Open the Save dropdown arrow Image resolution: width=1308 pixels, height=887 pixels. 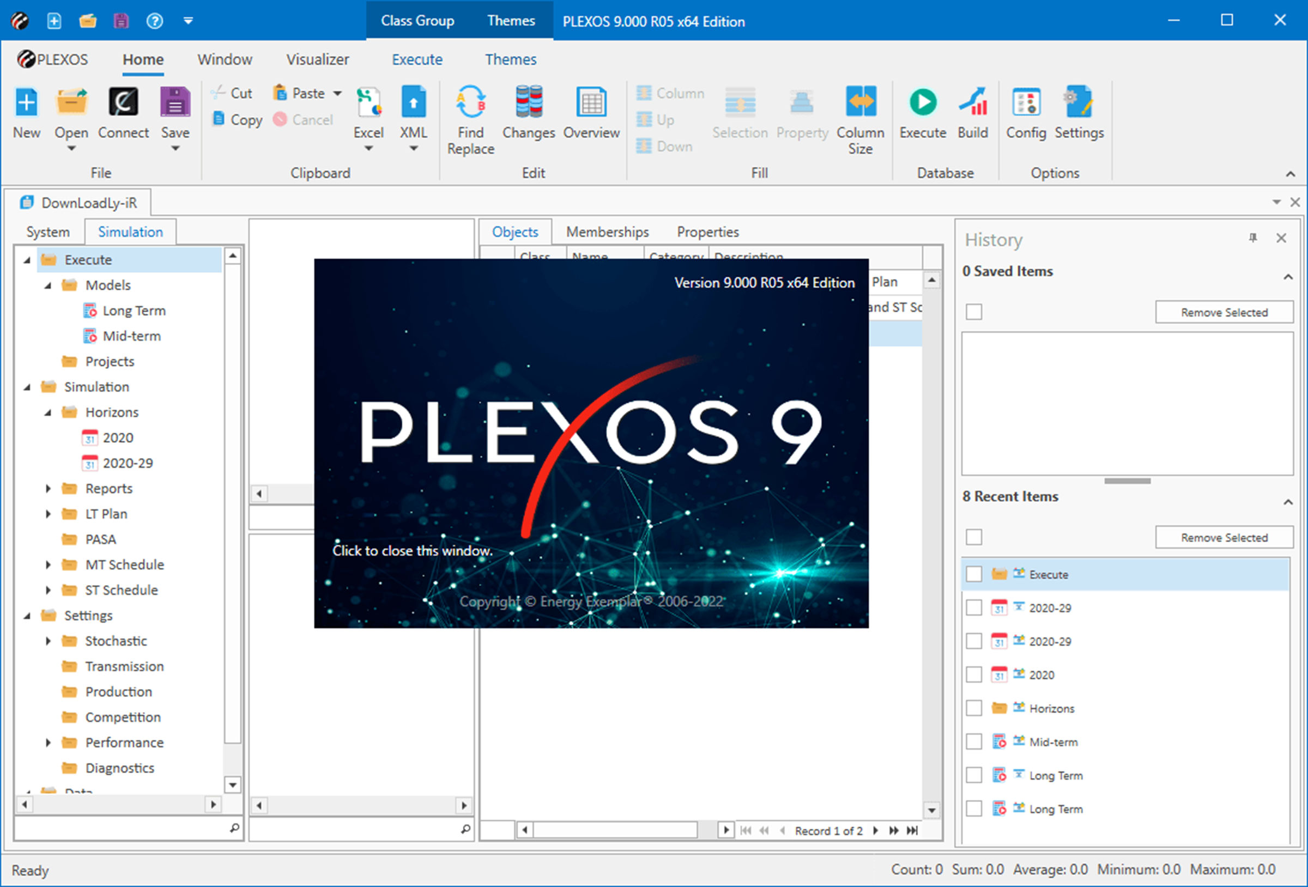[x=175, y=148]
